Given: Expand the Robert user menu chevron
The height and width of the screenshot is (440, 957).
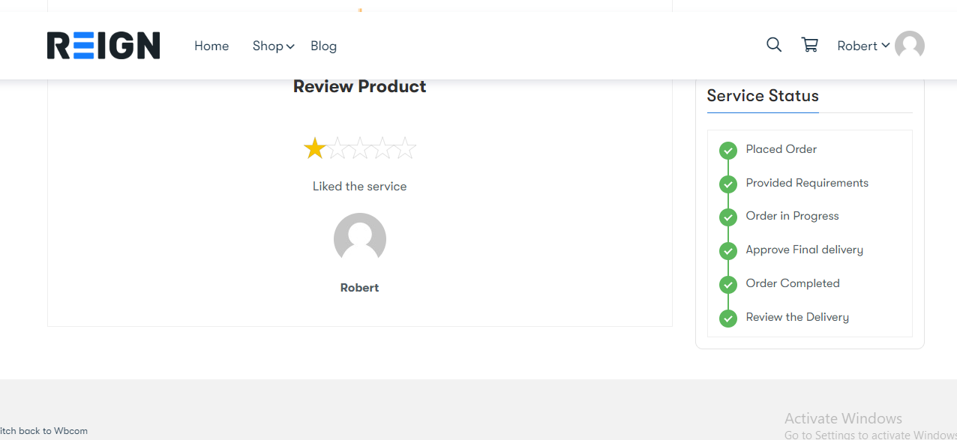Looking at the screenshot, I should (886, 46).
